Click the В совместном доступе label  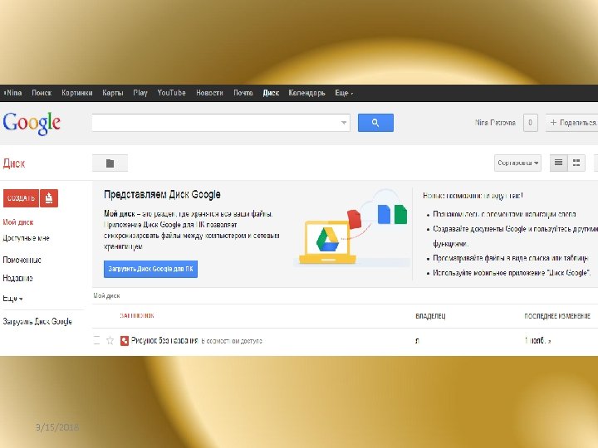[x=232, y=341]
